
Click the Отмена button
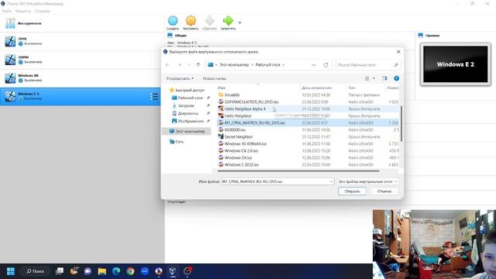pyautogui.click(x=384, y=191)
